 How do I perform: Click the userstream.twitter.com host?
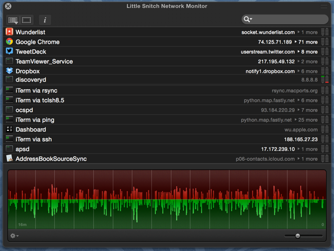268,52
